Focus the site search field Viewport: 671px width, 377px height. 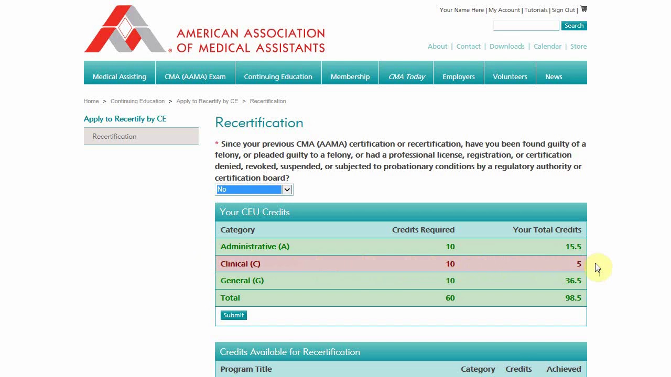pos(526,26)
